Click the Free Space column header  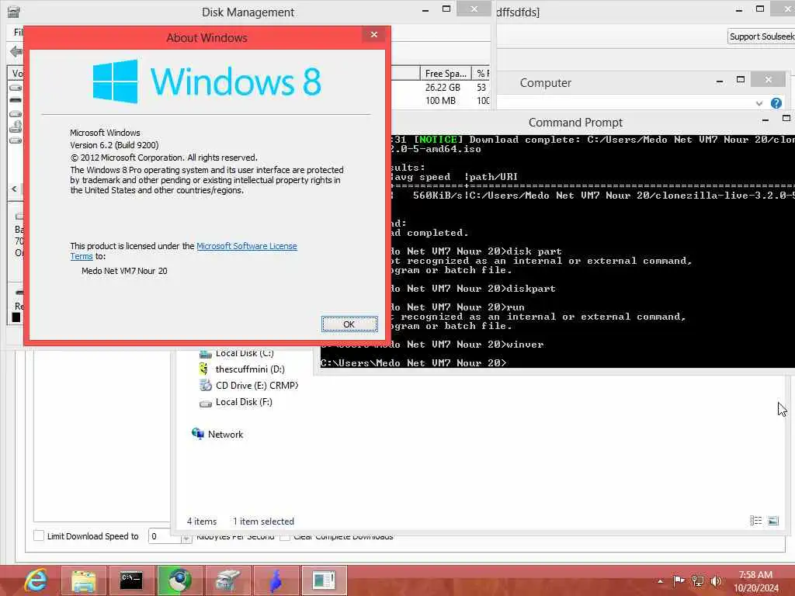tap(445, 74)
